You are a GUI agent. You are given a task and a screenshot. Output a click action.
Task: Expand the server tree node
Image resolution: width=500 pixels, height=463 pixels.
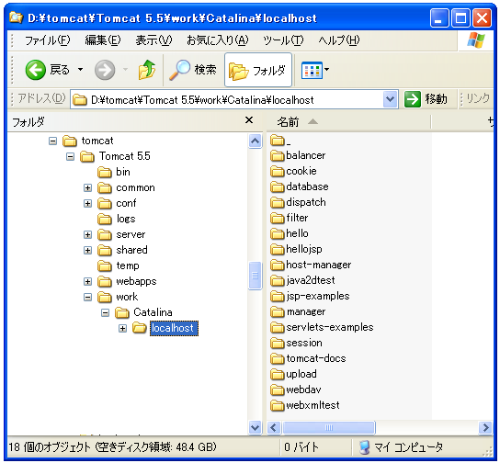pos(87,234)
